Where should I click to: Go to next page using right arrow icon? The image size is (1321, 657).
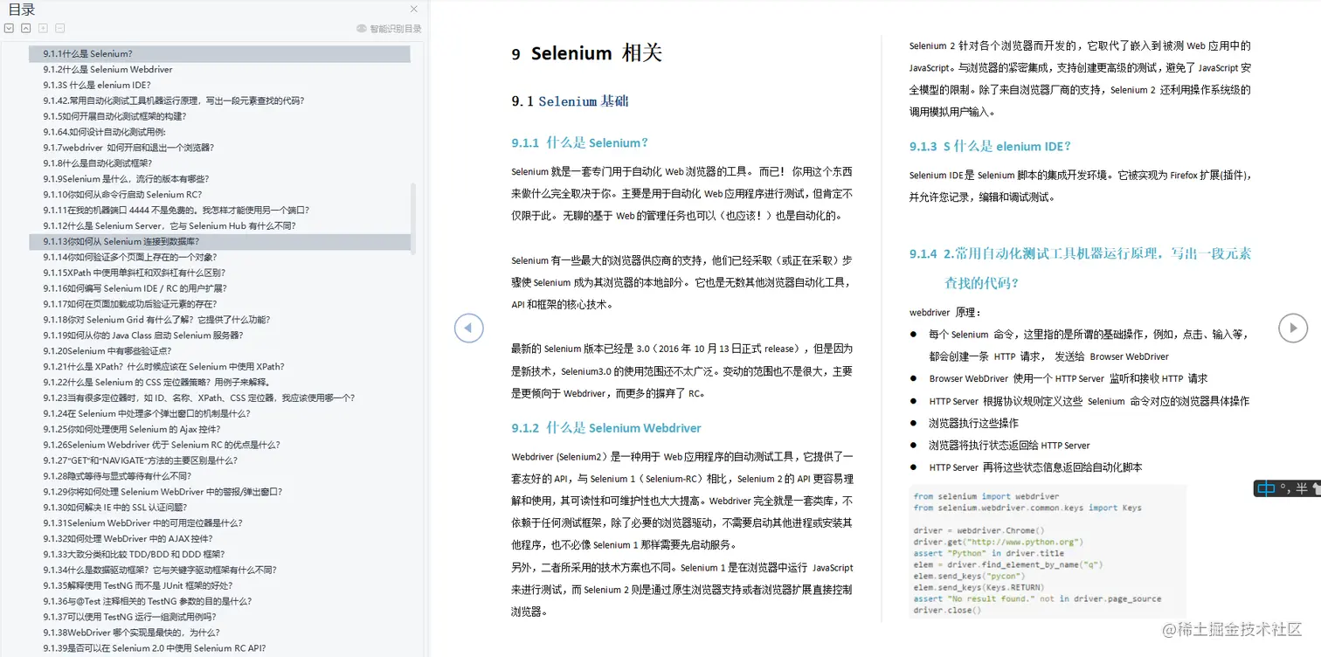(1293, 328)
